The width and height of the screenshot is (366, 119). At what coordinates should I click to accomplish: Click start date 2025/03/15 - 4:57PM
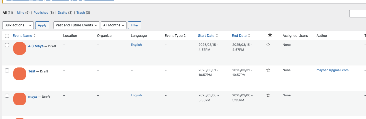208,47
